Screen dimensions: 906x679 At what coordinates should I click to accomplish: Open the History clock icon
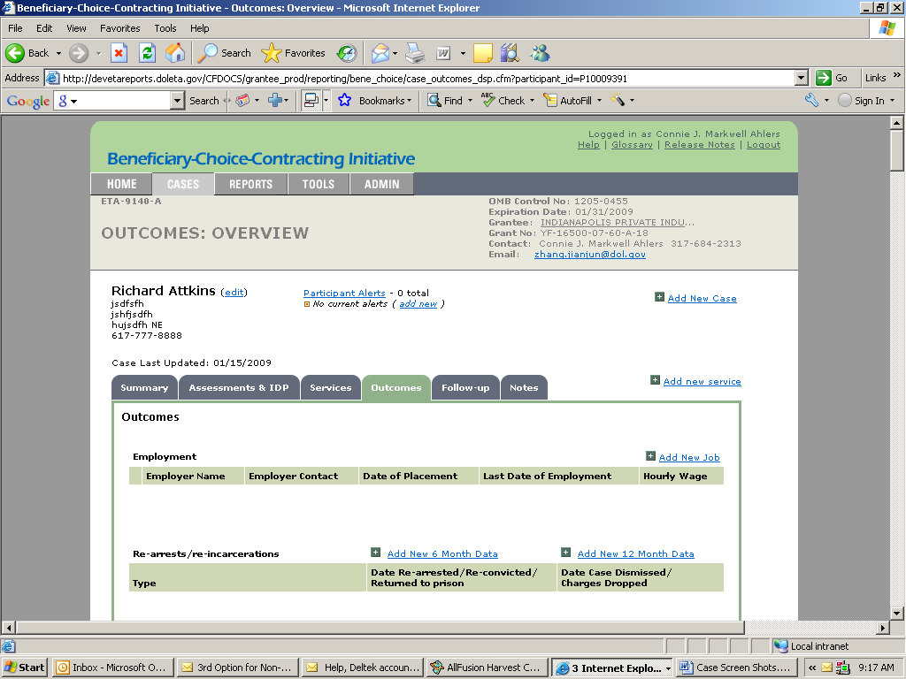point(347,53)
